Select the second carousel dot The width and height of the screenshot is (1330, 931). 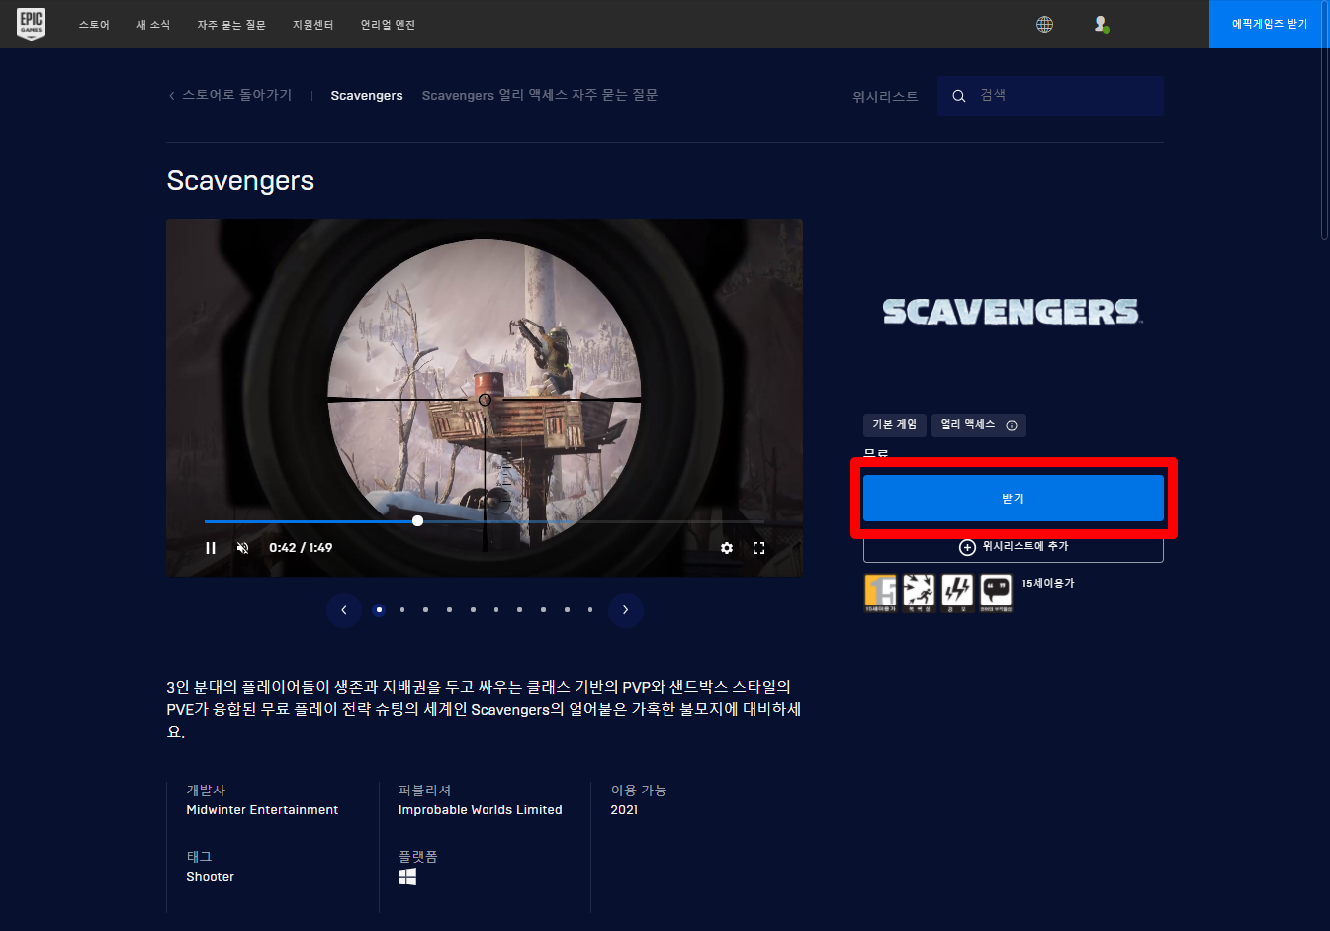click(402, 609)
